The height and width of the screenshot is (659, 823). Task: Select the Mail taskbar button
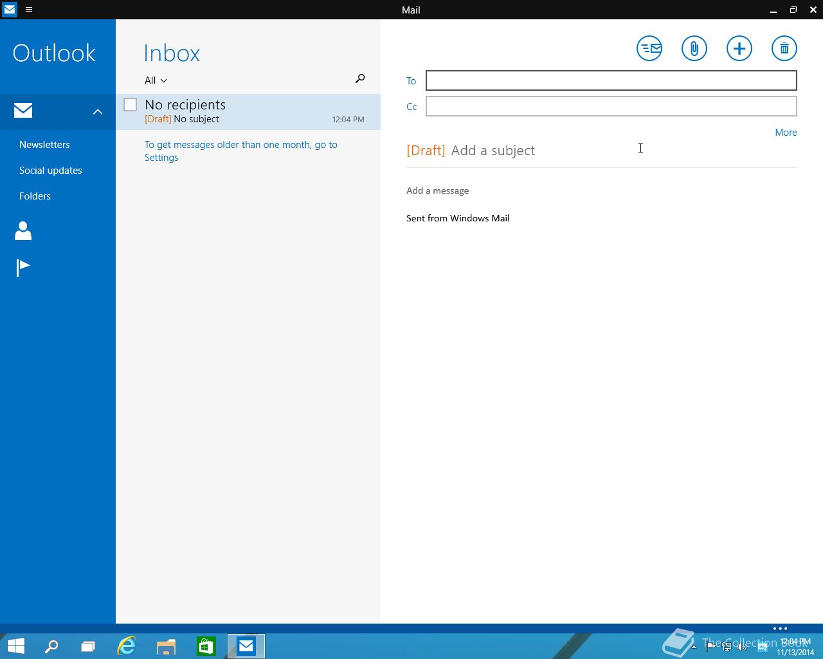tap(246, 646)
